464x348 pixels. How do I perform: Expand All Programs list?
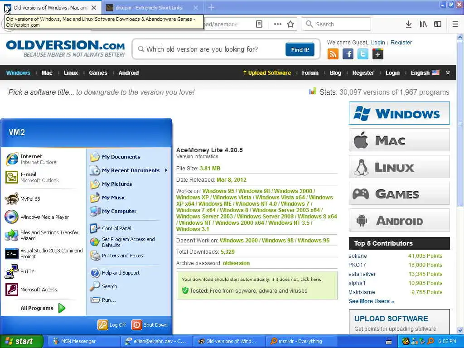[43, 308]
